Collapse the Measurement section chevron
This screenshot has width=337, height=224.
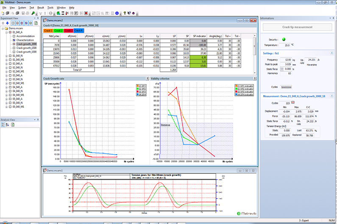331,96
